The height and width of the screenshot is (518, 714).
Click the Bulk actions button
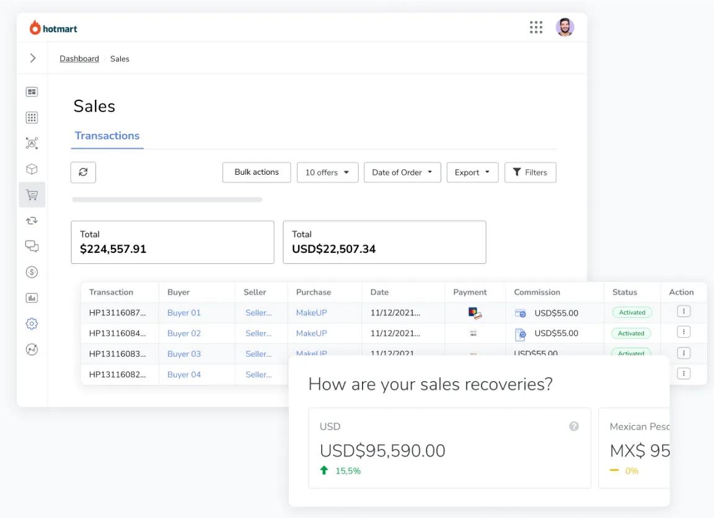256,172
